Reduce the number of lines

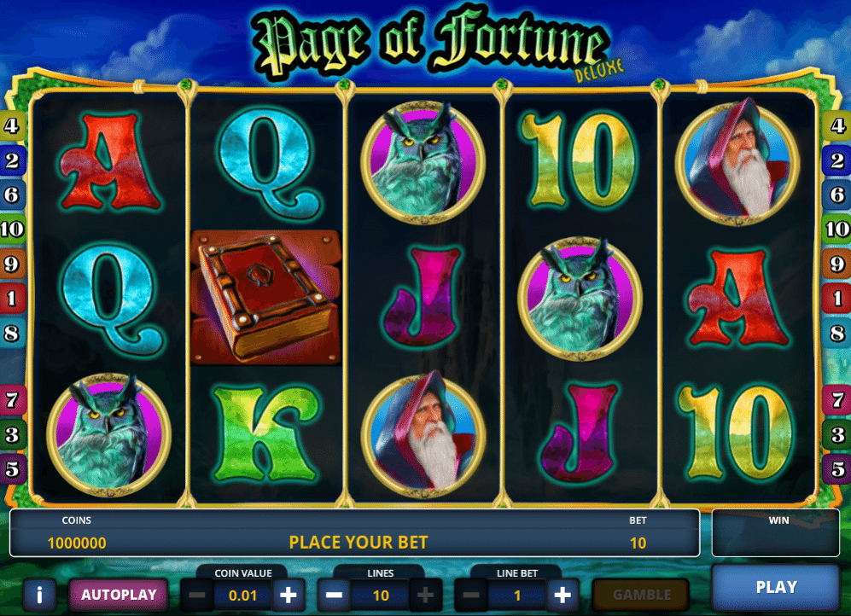point(334,595)
